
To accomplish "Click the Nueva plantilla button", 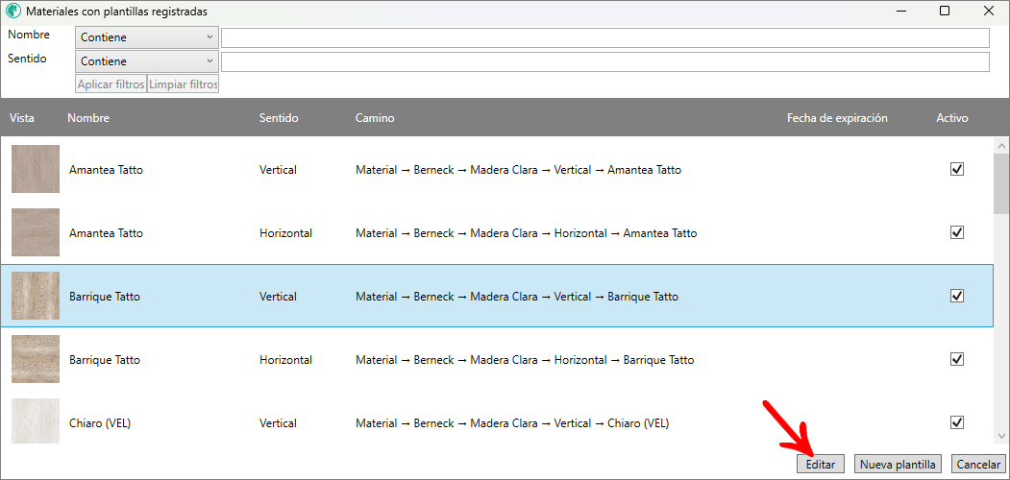I will tap(898, 465).
